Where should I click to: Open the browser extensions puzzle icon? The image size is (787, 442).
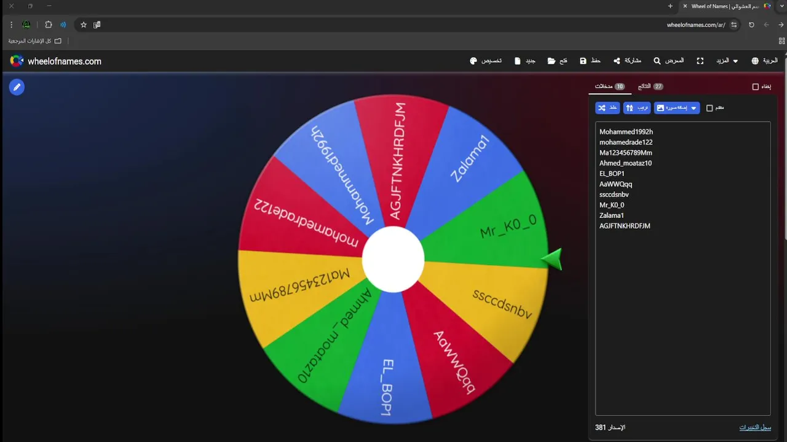coord(49,25)
